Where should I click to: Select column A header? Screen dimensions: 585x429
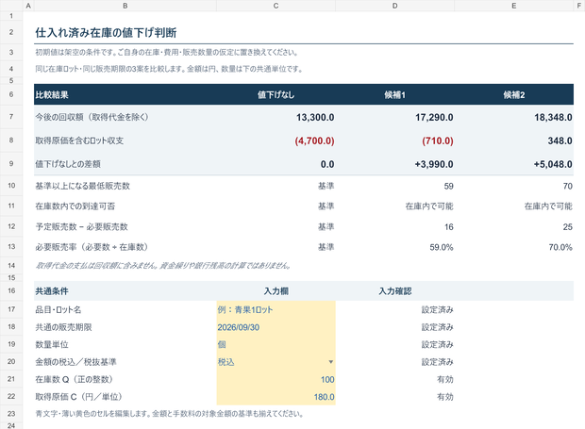[x=28, y=6]
